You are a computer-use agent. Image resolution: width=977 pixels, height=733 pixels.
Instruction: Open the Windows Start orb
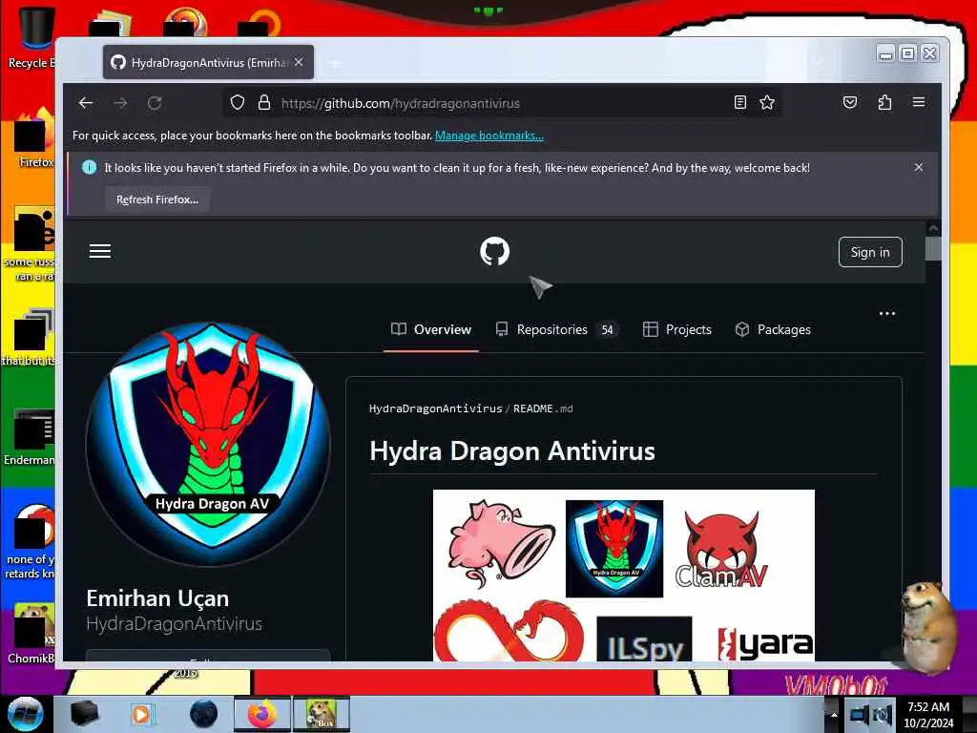(x=25, y=714)
